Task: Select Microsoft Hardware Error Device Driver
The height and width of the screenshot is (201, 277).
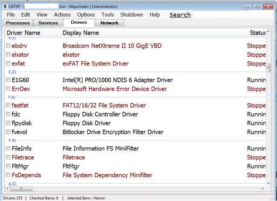Action: (115, 89)
